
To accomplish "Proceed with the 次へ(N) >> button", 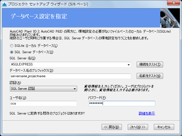I will coord(138,127).
